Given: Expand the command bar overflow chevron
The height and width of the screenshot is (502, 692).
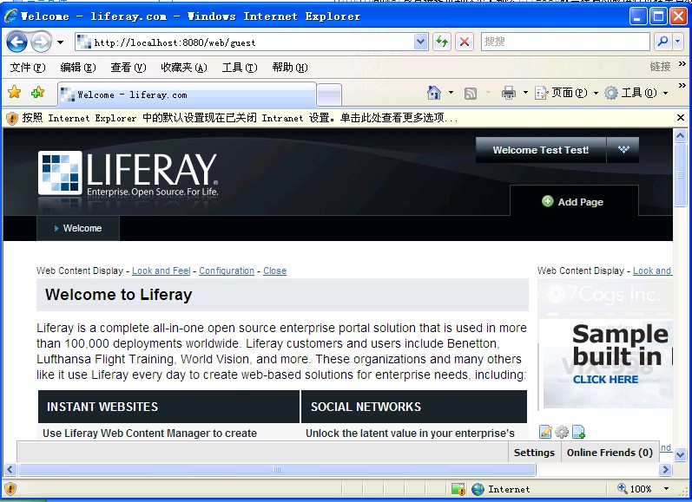Looking at the screenshot, I should pyautogui.click(x=682, y=85).
